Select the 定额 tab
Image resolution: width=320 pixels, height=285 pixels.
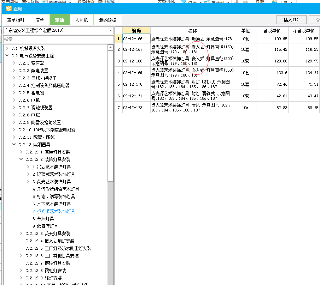pyautogui.click(x=60, y=20)
